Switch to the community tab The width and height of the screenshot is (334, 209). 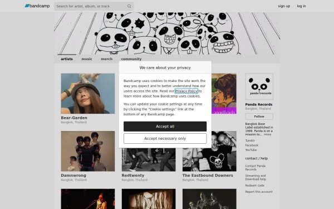tap(131, 59)
